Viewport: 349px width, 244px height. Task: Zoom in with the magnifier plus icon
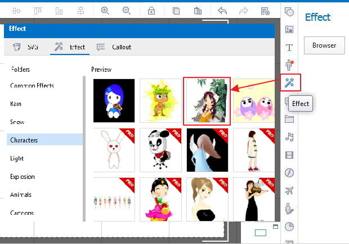coord(105,11)
